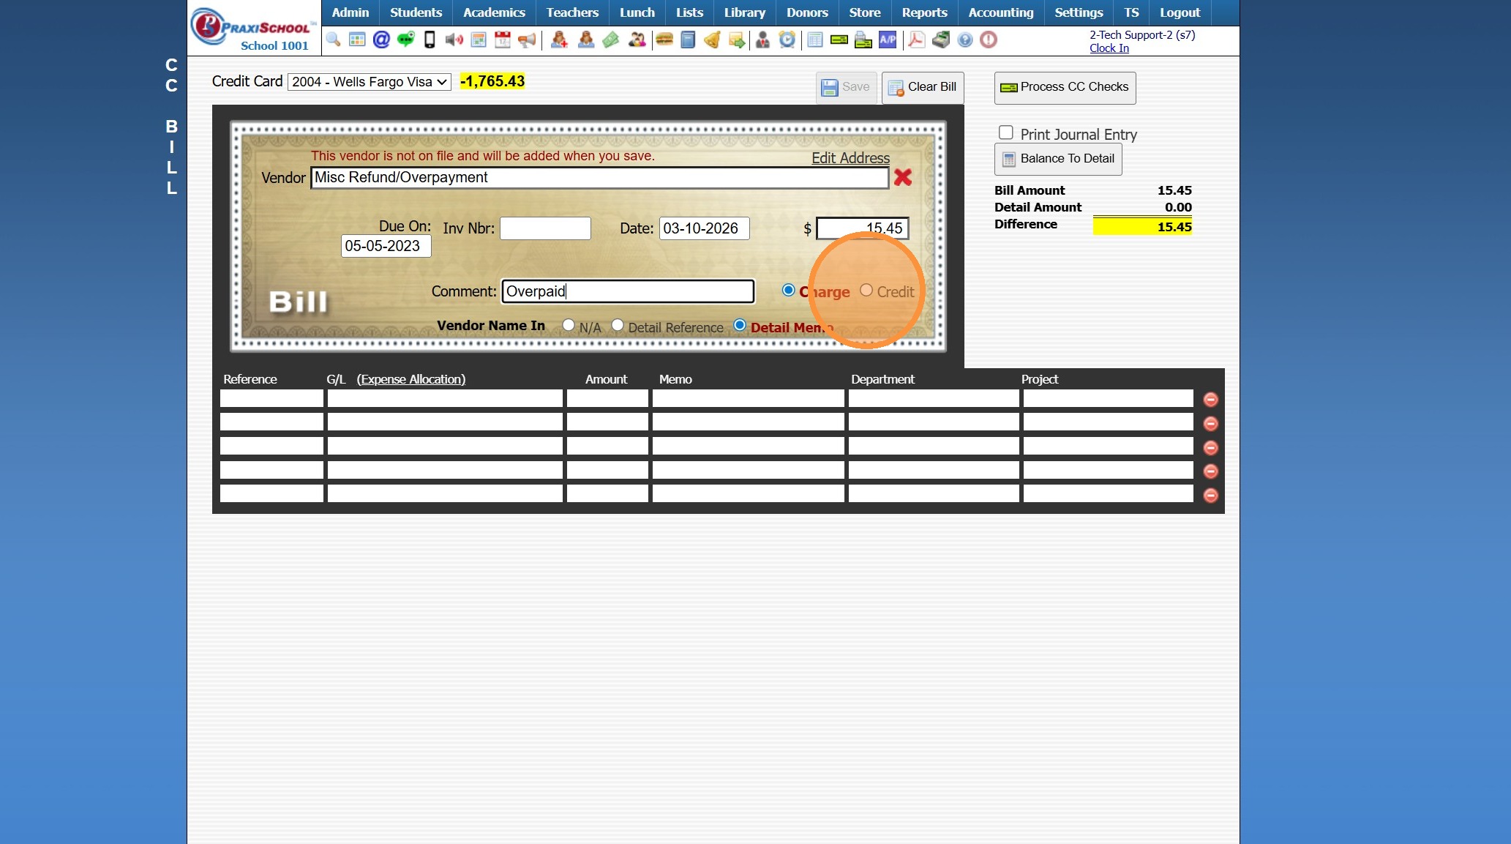Click the Inv Nbr input field
The height and width of the screenshot is (844, 1511).
pyautogui.click(x=545, y=228)
